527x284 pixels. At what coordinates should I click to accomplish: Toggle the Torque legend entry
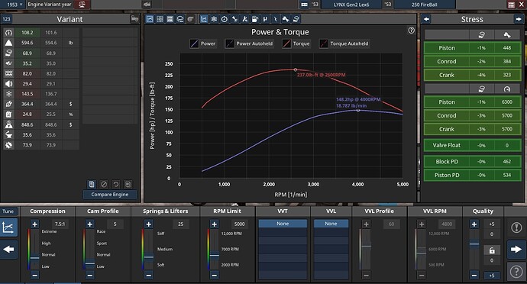[296, 44]
